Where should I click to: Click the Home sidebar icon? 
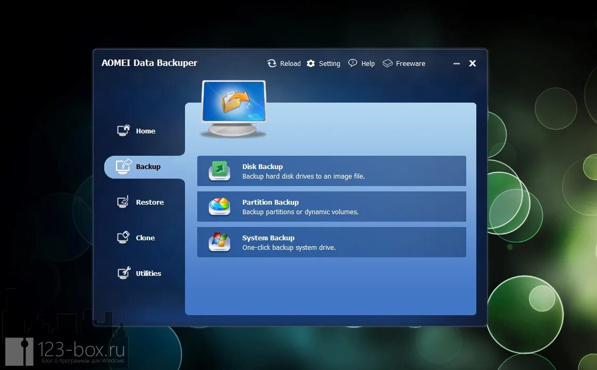point(123,131)
